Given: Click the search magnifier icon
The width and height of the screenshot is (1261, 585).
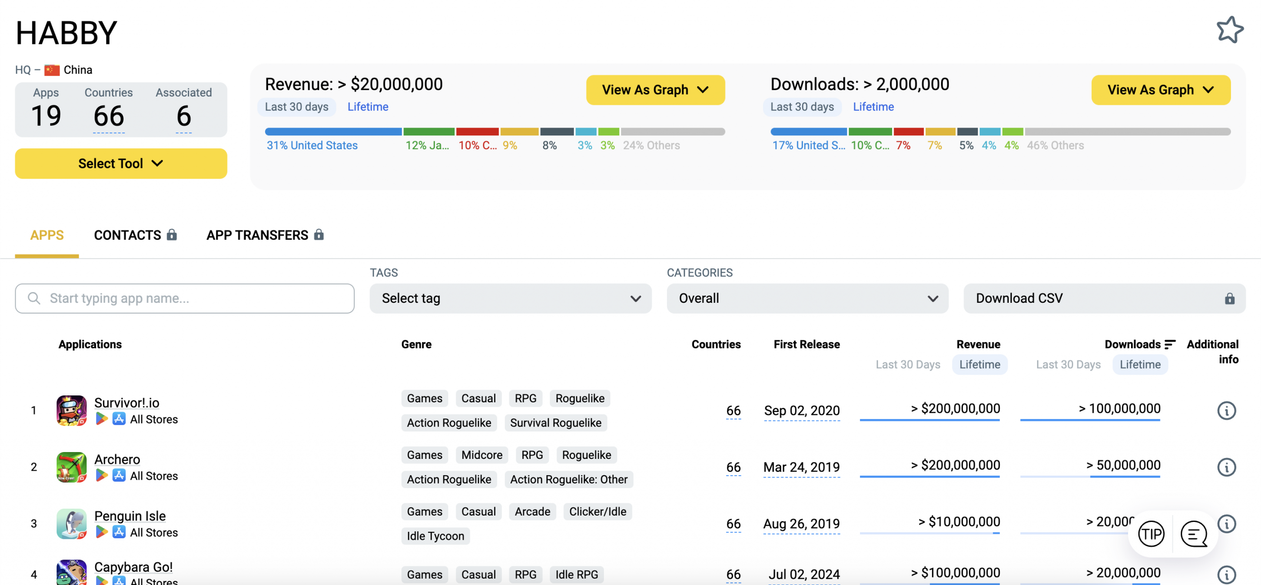Looking at the screenshot, I should tap(34, 298).
